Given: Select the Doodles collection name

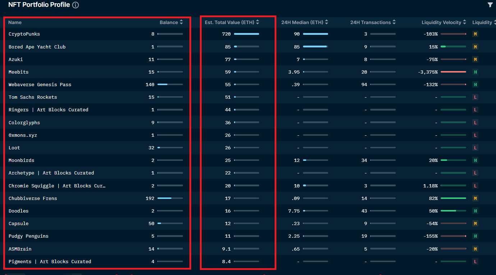Looking at the screenshot, I should (x=19, y=211).
